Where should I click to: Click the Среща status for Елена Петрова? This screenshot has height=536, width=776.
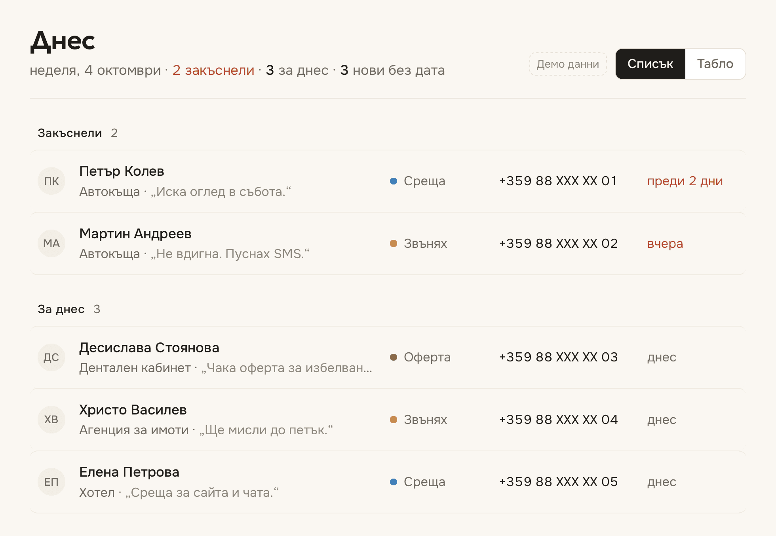click(418, 482)
